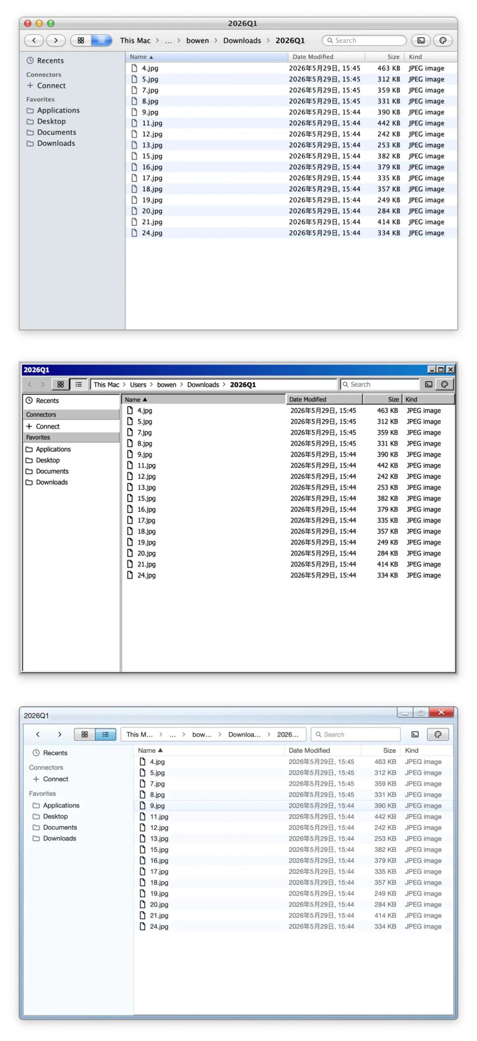Click Connect in the Aqua-style window sidebar

pos(46,85)
